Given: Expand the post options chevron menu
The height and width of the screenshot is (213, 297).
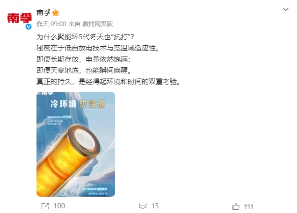Looking at the screenshot, I should pyautogui.click(x=286, y=9).
